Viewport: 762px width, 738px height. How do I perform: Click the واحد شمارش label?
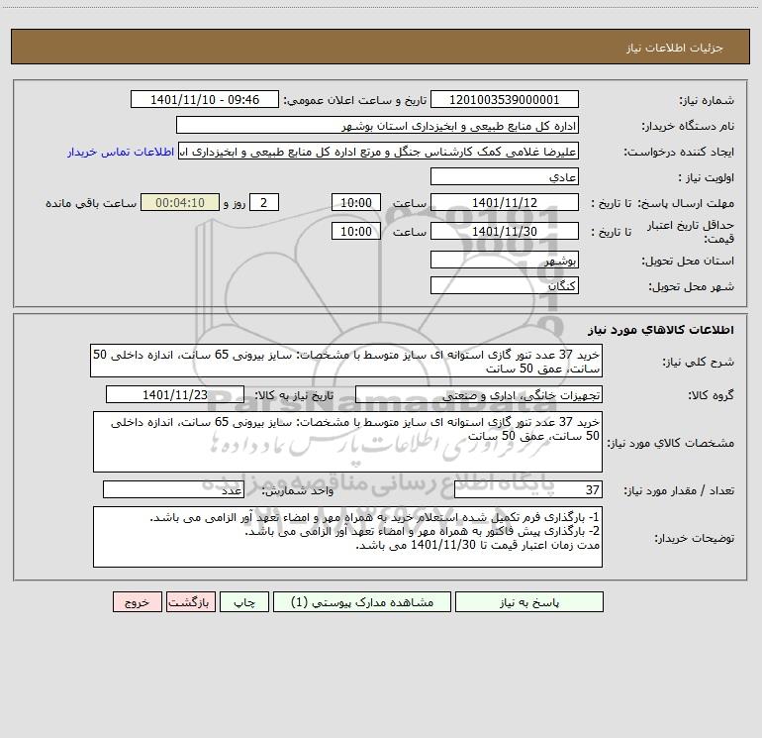(298, 491)
